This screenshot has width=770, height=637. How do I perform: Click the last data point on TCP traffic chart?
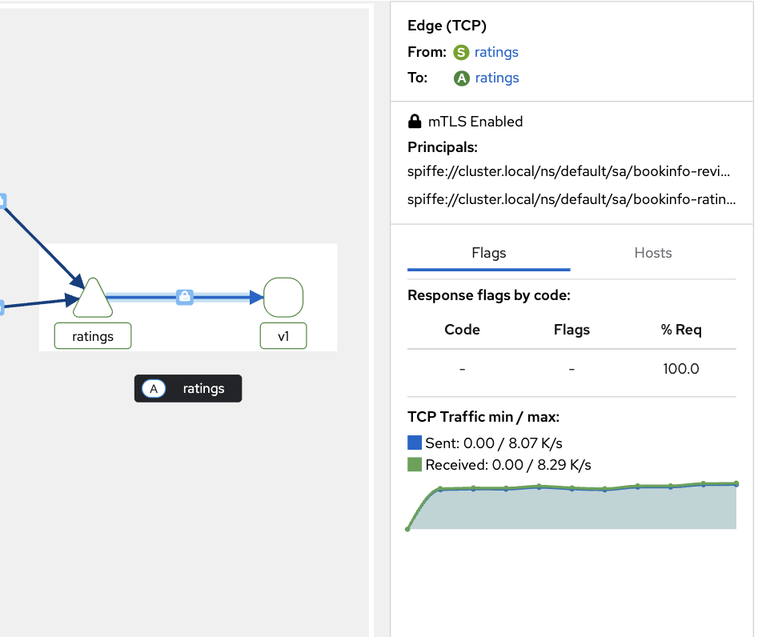(736, 484)
